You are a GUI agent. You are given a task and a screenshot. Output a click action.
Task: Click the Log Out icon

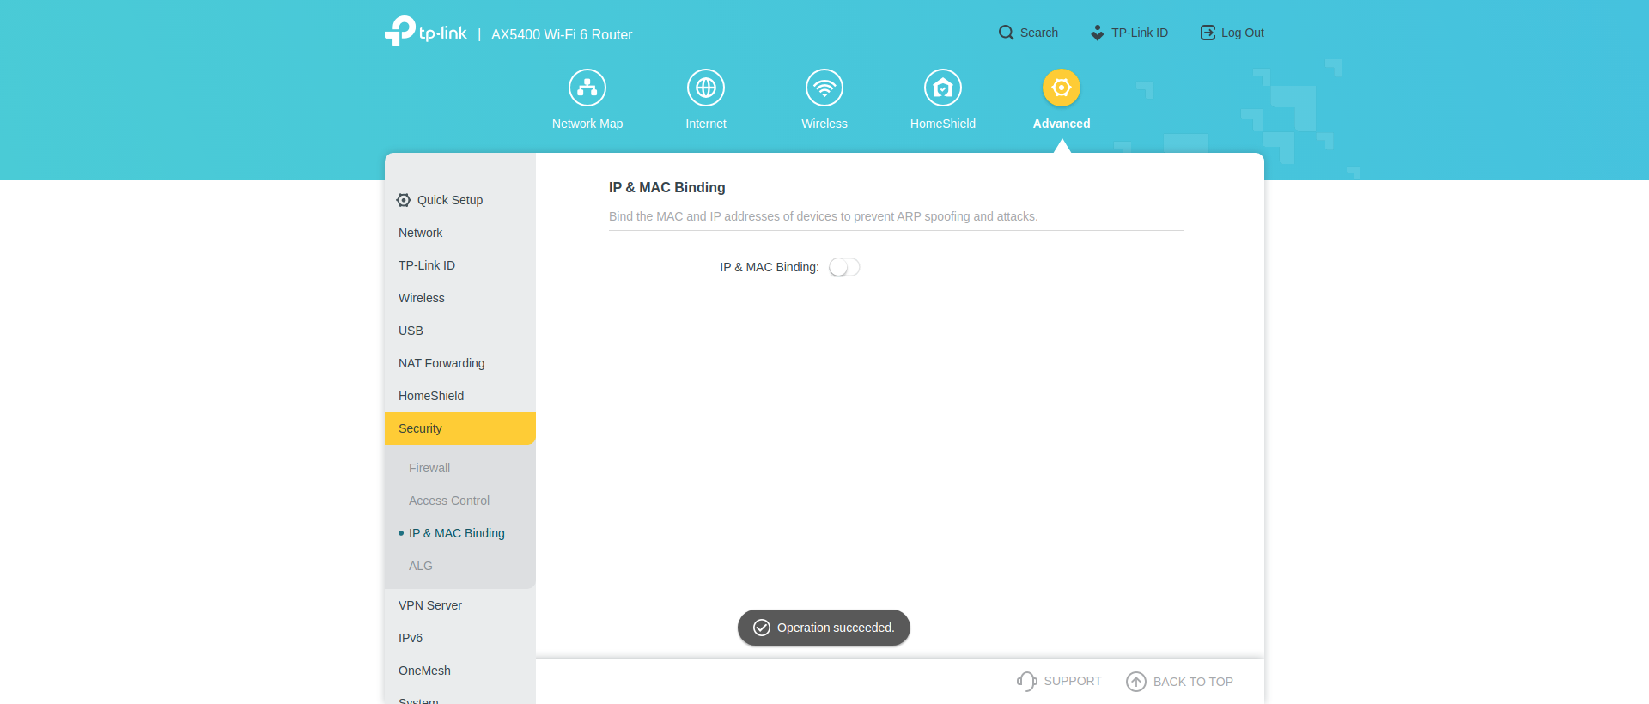(x=1208, y=33)
